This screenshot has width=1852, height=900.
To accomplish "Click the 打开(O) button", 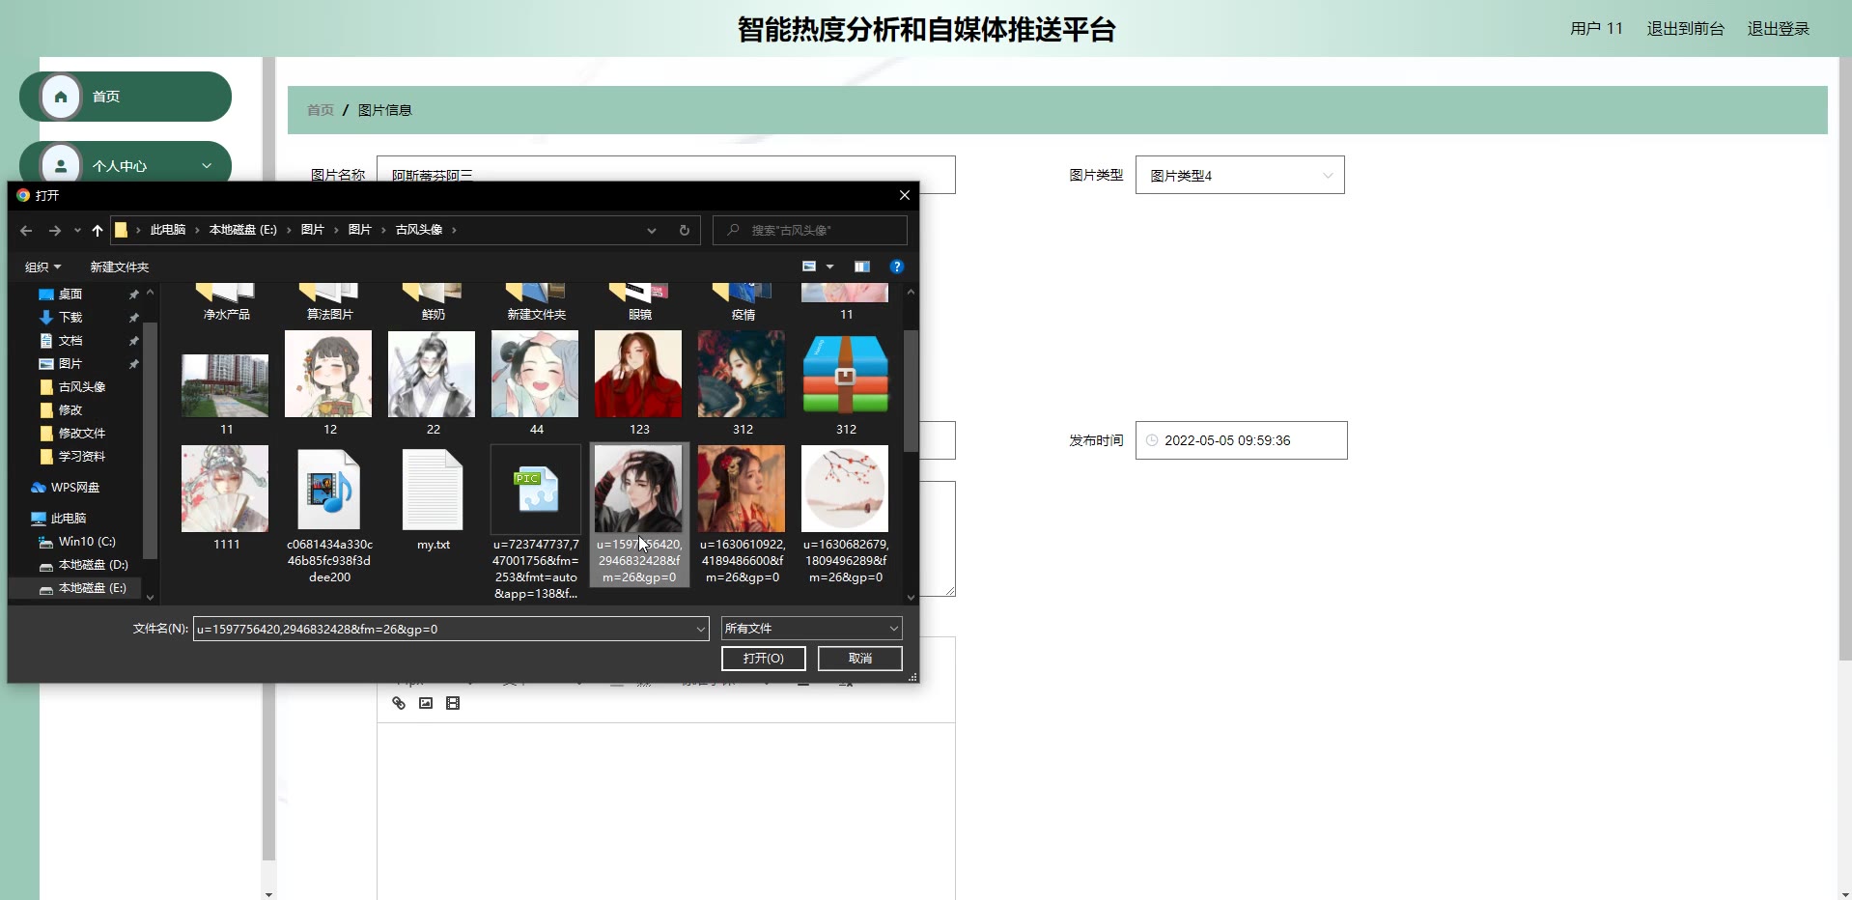I will pos(763,659).
